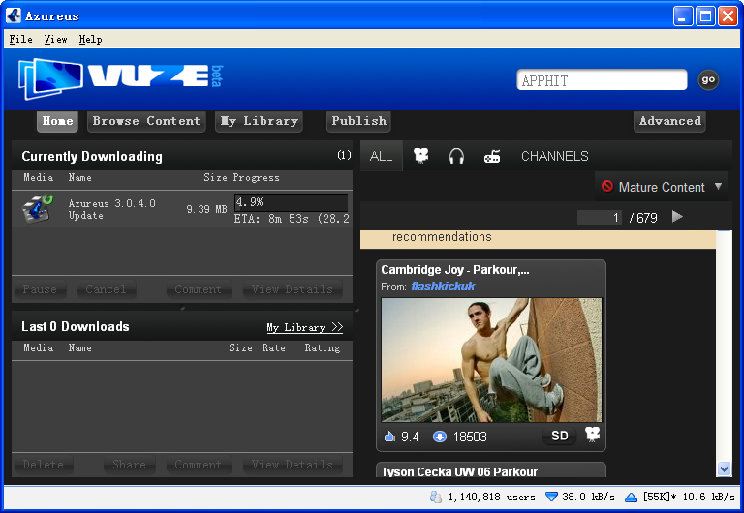Go to next page of content
Image resolution: width=744 pixels, height=513 pixels.
[x=677, y=217]
